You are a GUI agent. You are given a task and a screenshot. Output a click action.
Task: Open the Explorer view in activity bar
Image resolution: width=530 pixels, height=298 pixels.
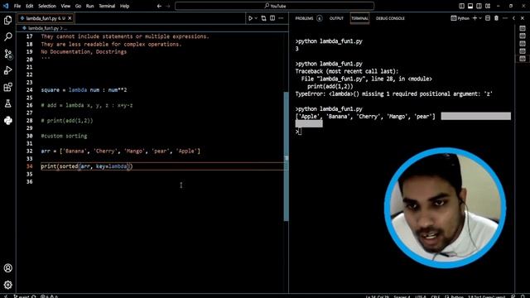7,20
